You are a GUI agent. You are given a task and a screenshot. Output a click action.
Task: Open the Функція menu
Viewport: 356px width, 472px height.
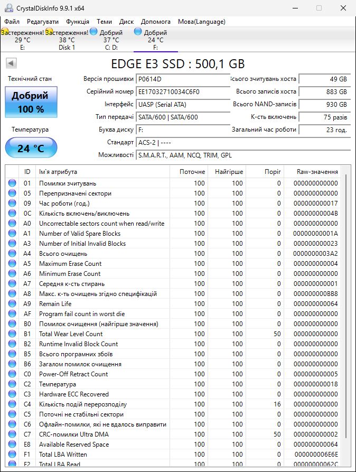[x=78, y=22]
